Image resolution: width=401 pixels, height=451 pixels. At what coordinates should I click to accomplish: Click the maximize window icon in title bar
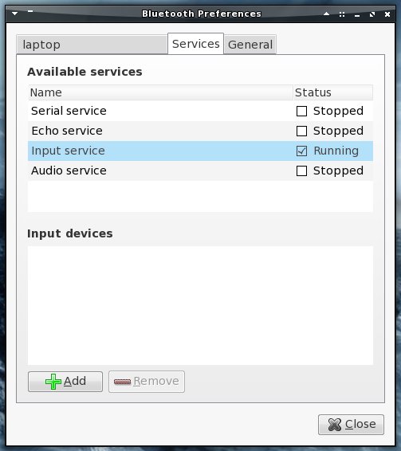(372, 14)
